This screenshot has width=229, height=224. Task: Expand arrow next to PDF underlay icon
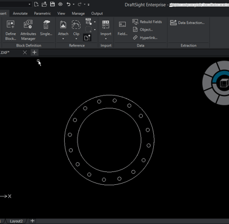(x=95, y=22)
